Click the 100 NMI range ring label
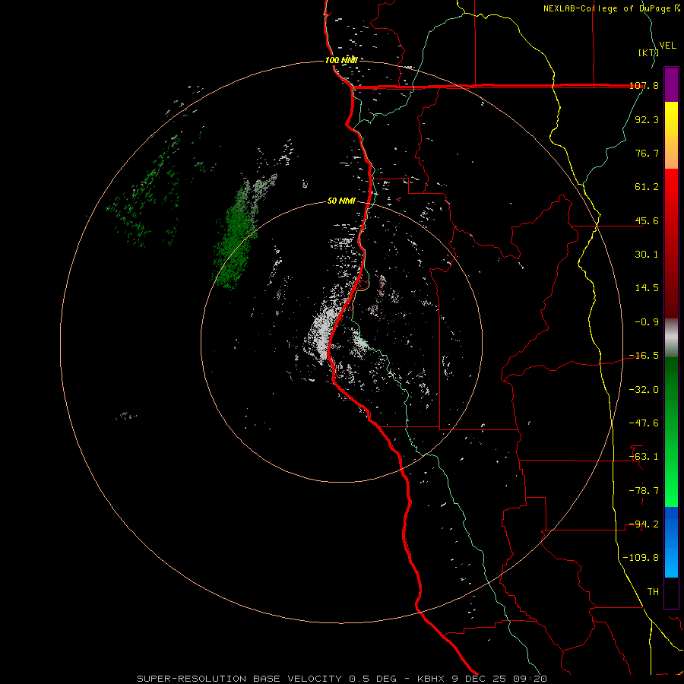Image resolution: width=684 pixels, height=684 pixels. pyautogui.click(x=341, y=60)
